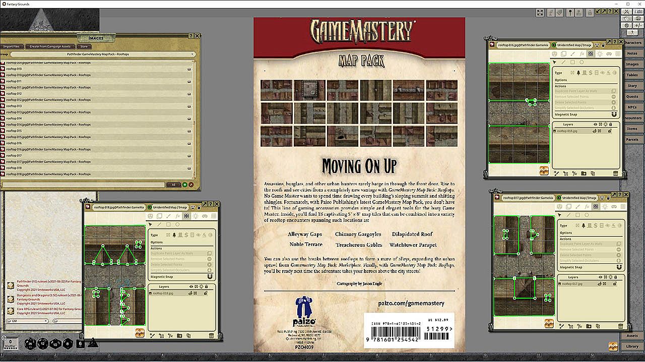Open the GM chat mode dropdown
645x362 pixels.
27,321
